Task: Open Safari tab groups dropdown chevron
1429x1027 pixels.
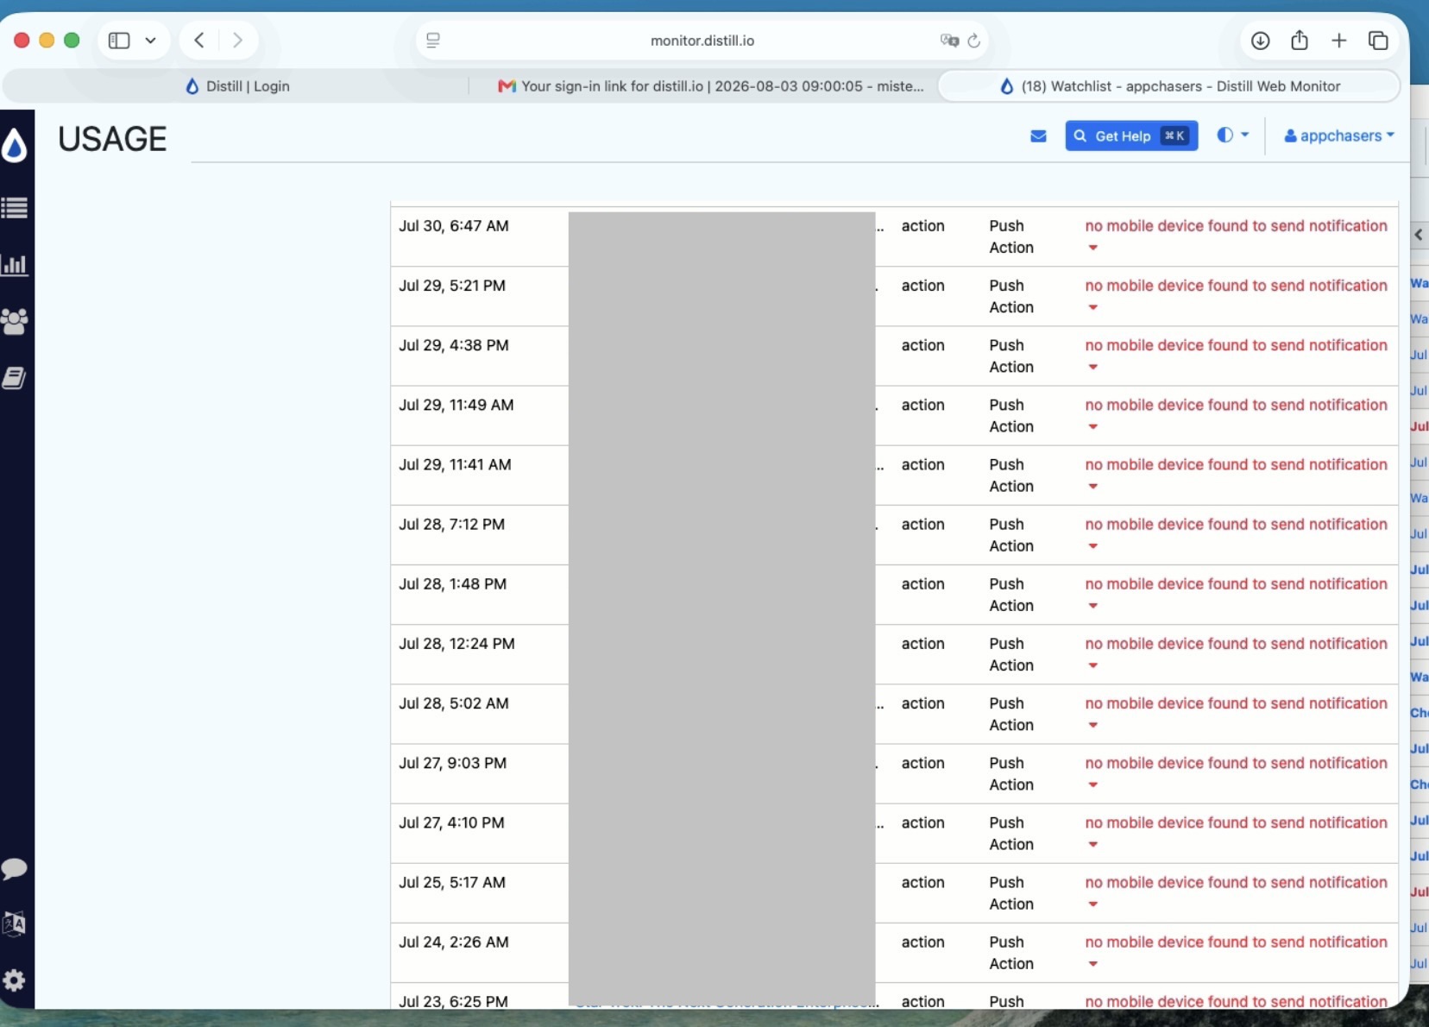Action: (x=150, y=41)
